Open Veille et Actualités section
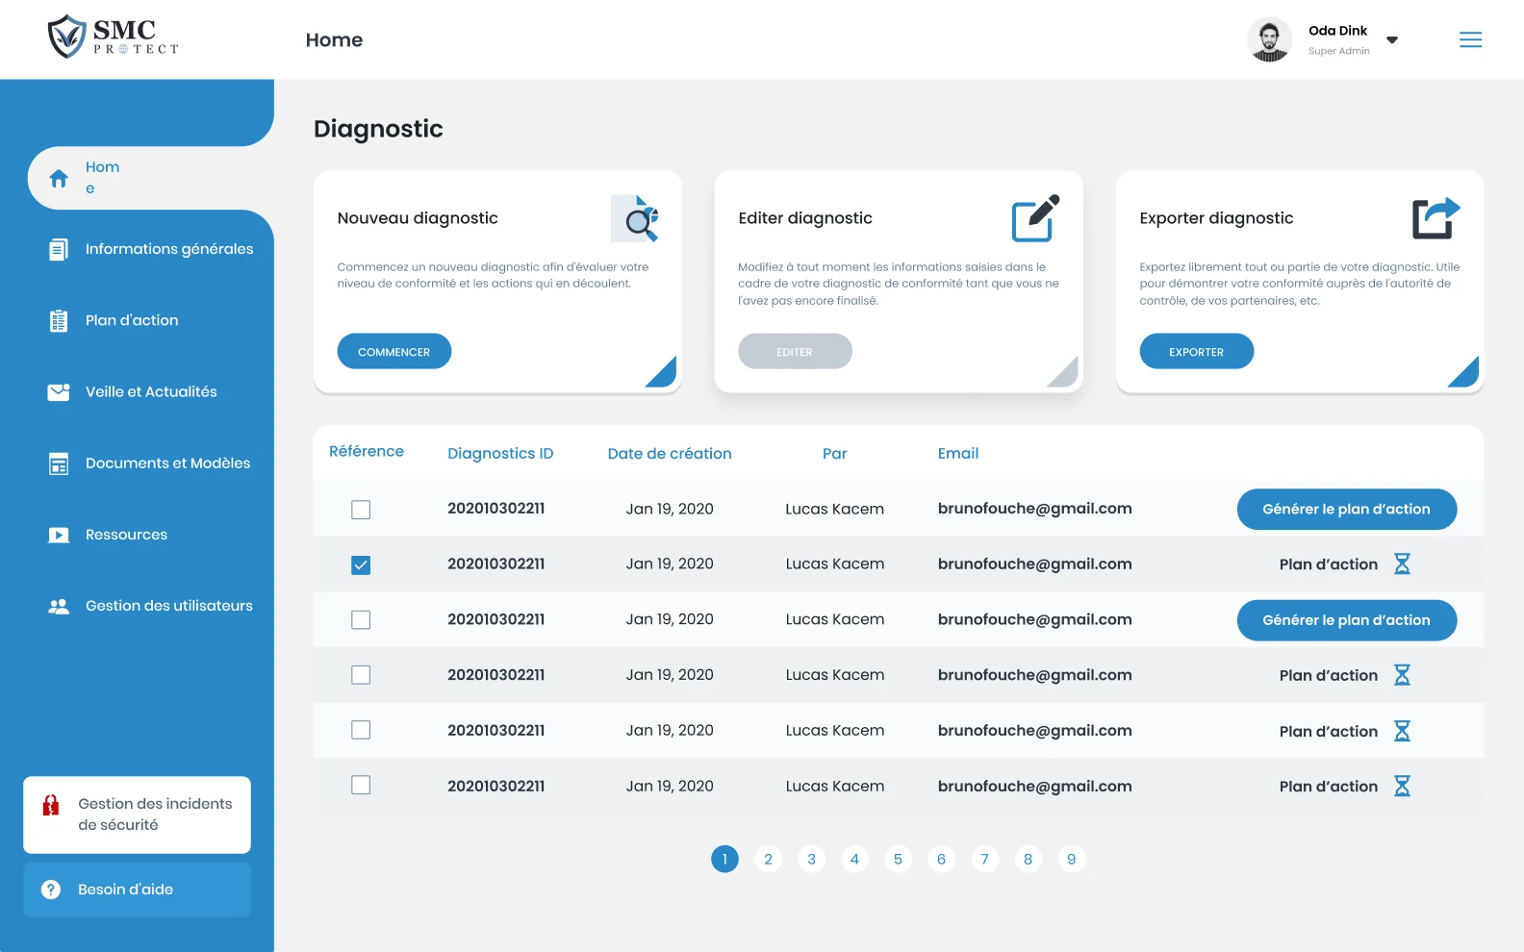The height and width of the screenshot is (952, 1524). coord(151,391)
